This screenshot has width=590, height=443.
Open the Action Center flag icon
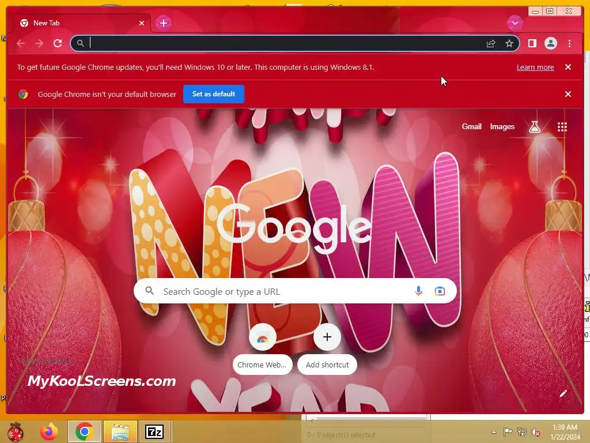tap(508, 432)
